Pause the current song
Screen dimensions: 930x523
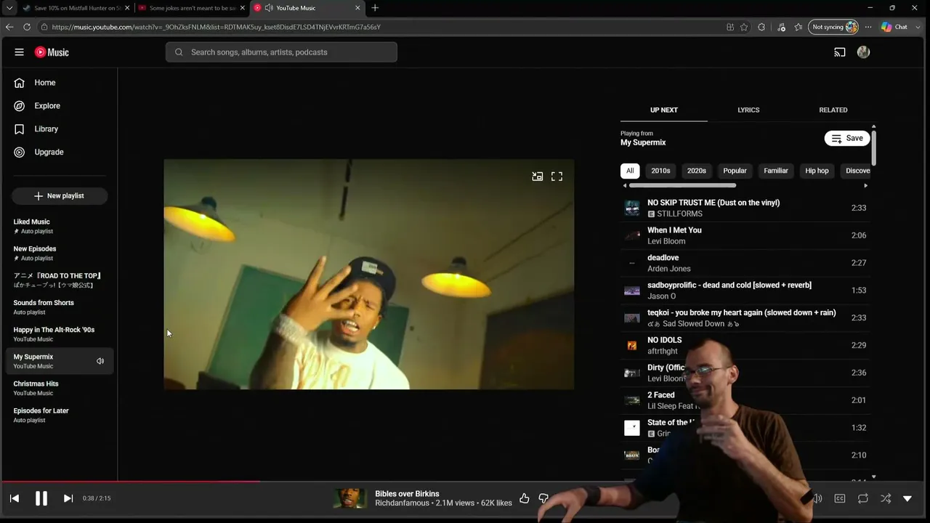coord(41,498)
